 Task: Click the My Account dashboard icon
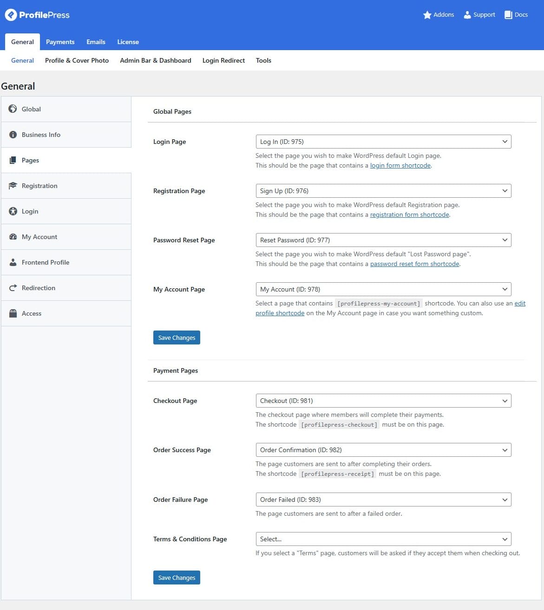(13, 237)
